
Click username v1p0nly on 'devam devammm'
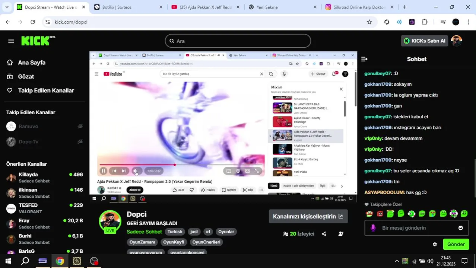374,138
